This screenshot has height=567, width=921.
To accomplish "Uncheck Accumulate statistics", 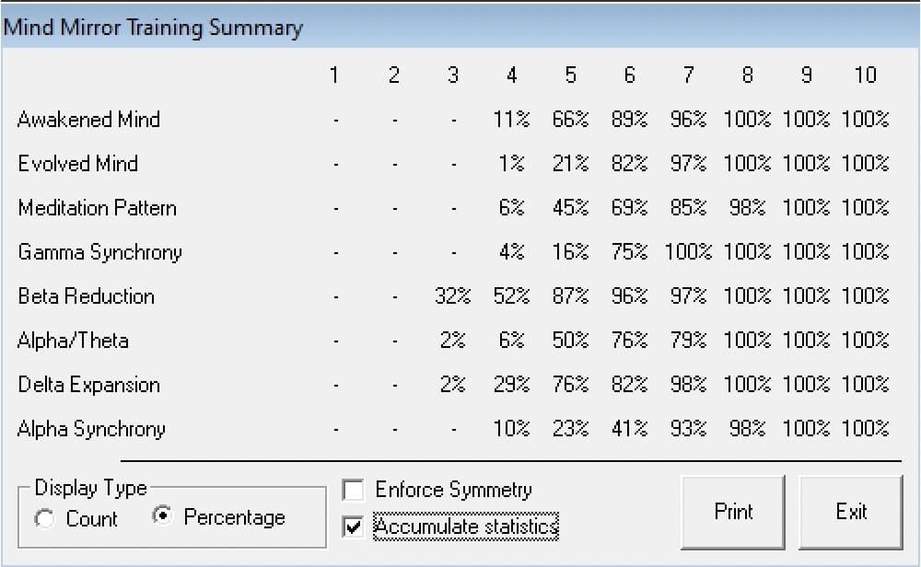I will coord(353,526).
